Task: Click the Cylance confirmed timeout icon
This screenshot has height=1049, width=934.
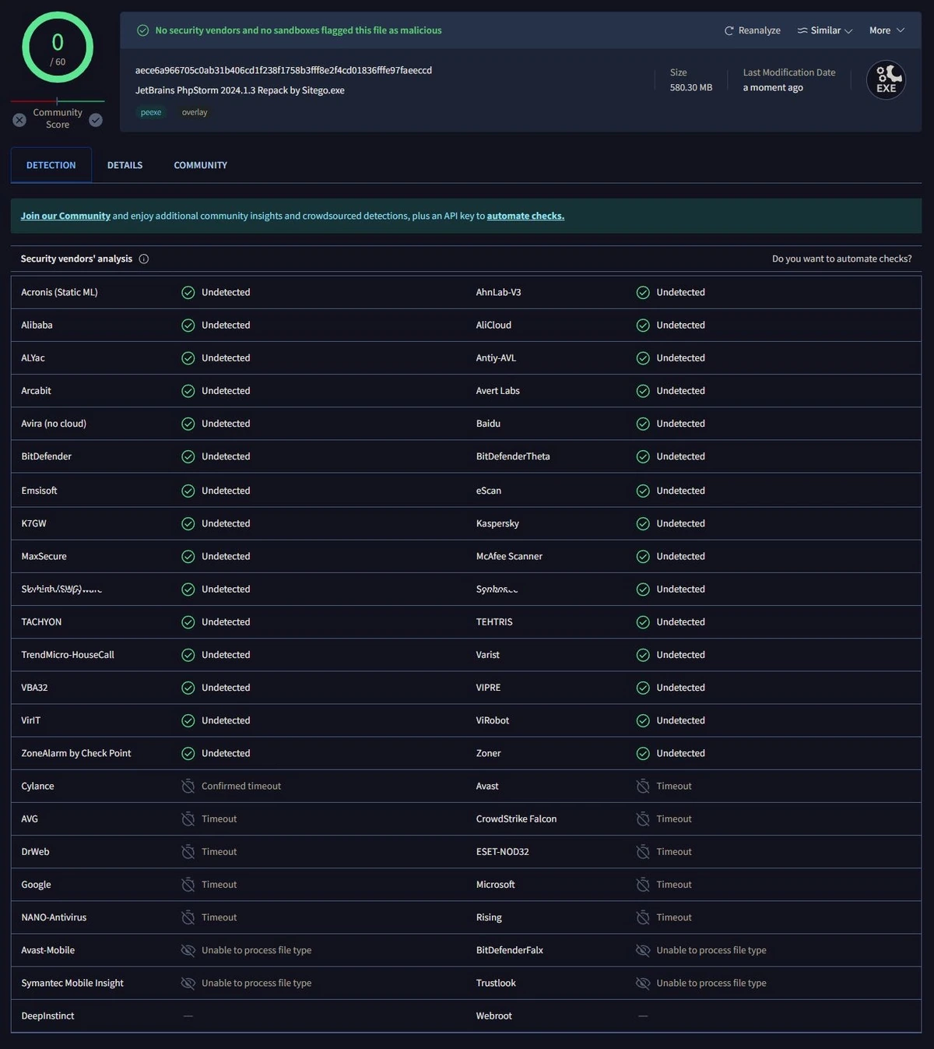Action: pos(188,787)
